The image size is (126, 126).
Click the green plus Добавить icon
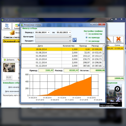[x=5, y=60]
